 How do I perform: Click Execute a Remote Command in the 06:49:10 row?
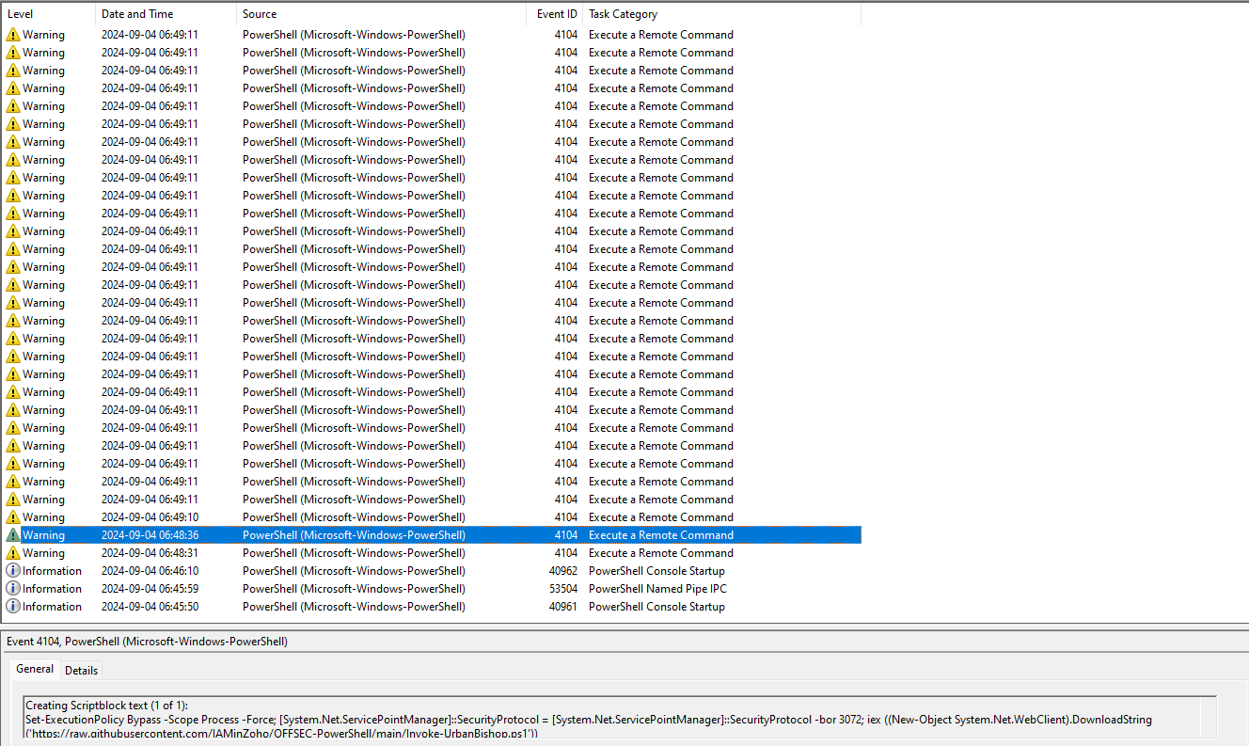click(661, 517)
